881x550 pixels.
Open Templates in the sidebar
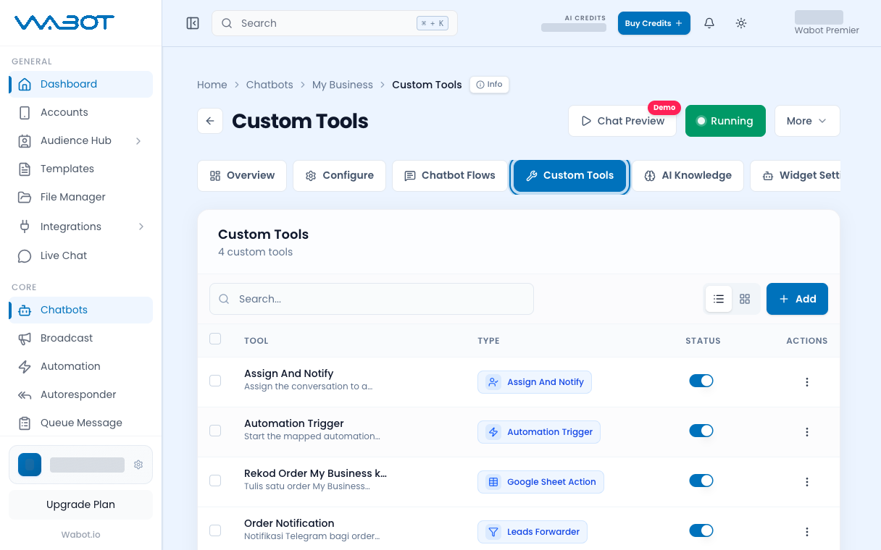tap(80, 169)
